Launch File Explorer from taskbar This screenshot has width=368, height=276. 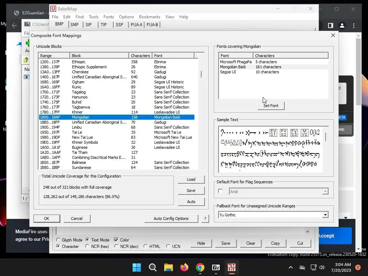(168, 267)
